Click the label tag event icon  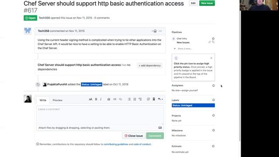(38, 85)
